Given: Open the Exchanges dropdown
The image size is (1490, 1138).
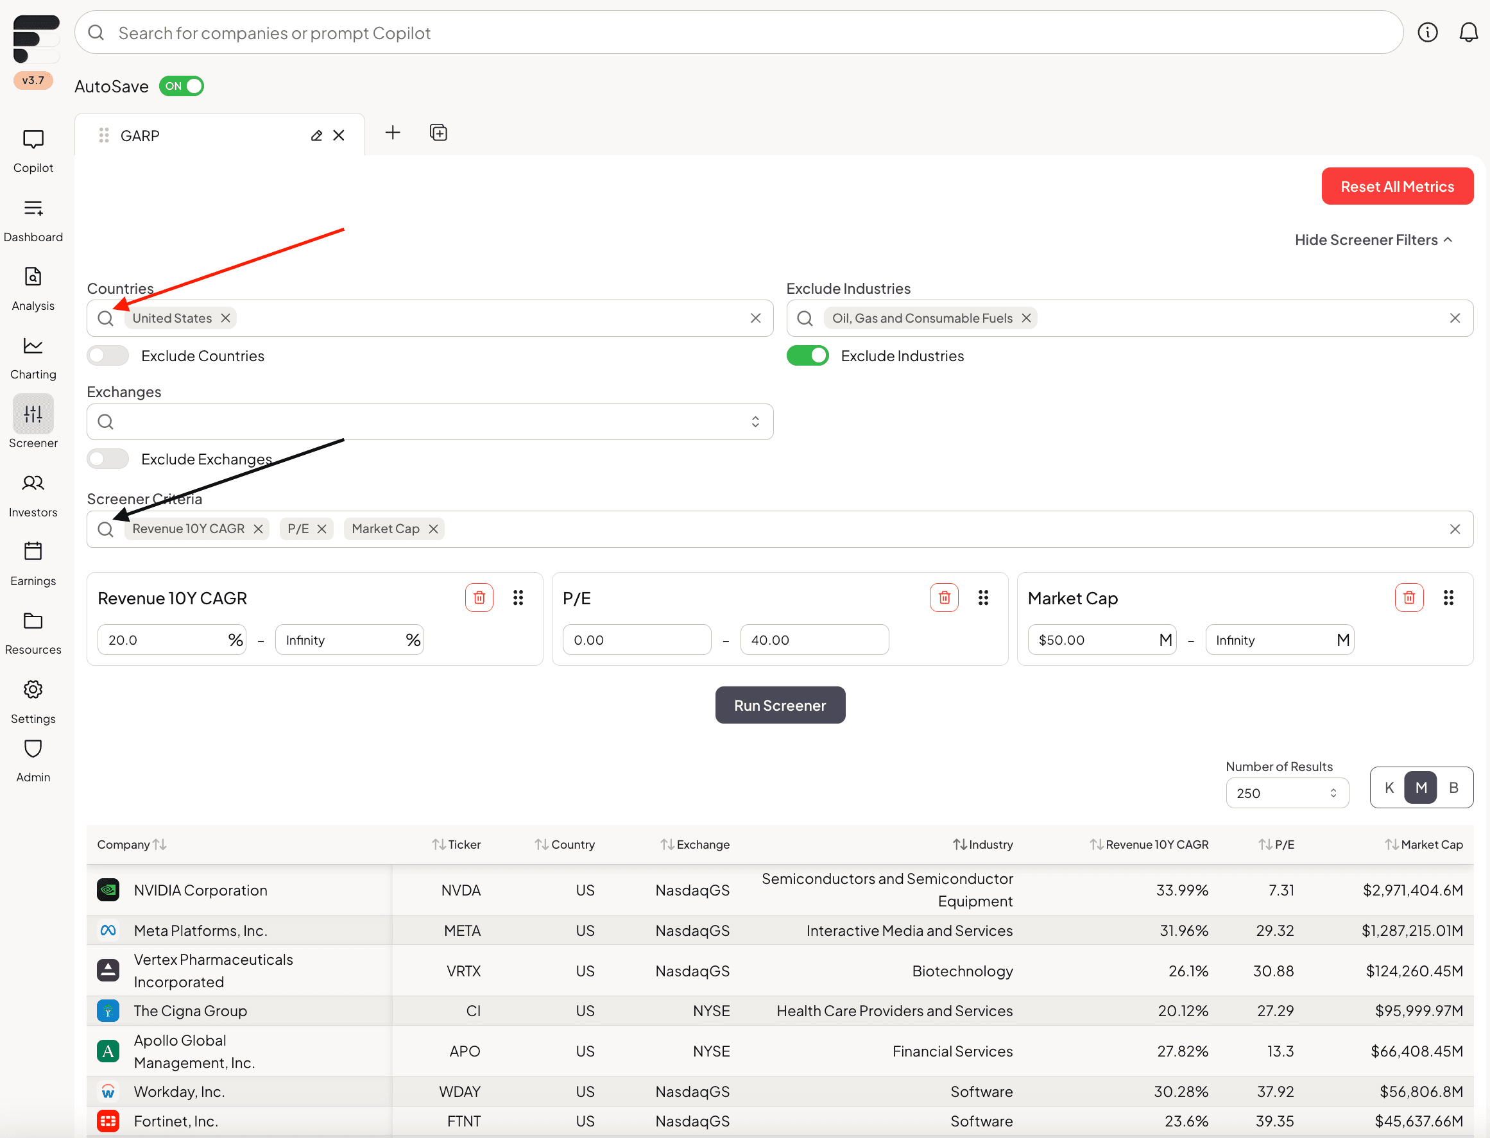Looking at the screenshot, I should pos(429,421).
